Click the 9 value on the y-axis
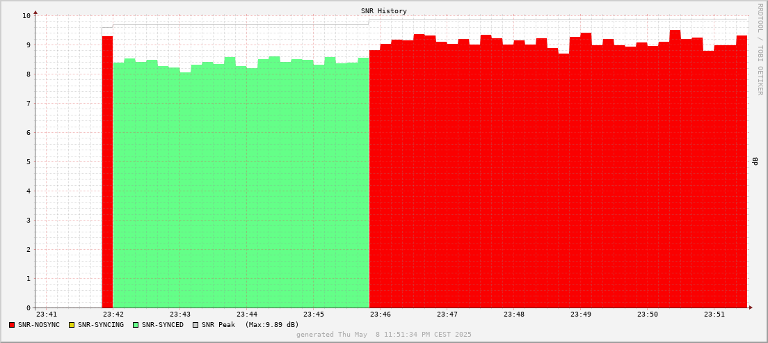The height and width of the screenshot is (343, 768). coord(29,45)
